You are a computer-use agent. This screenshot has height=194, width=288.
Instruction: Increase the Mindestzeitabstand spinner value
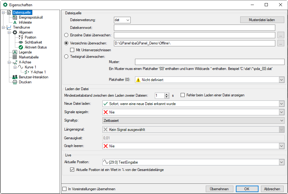click(167, 94)
